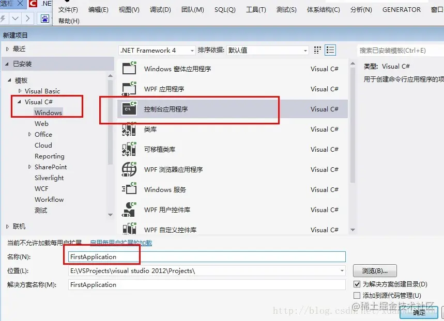Click the WPF application template icon

point(129,89)
